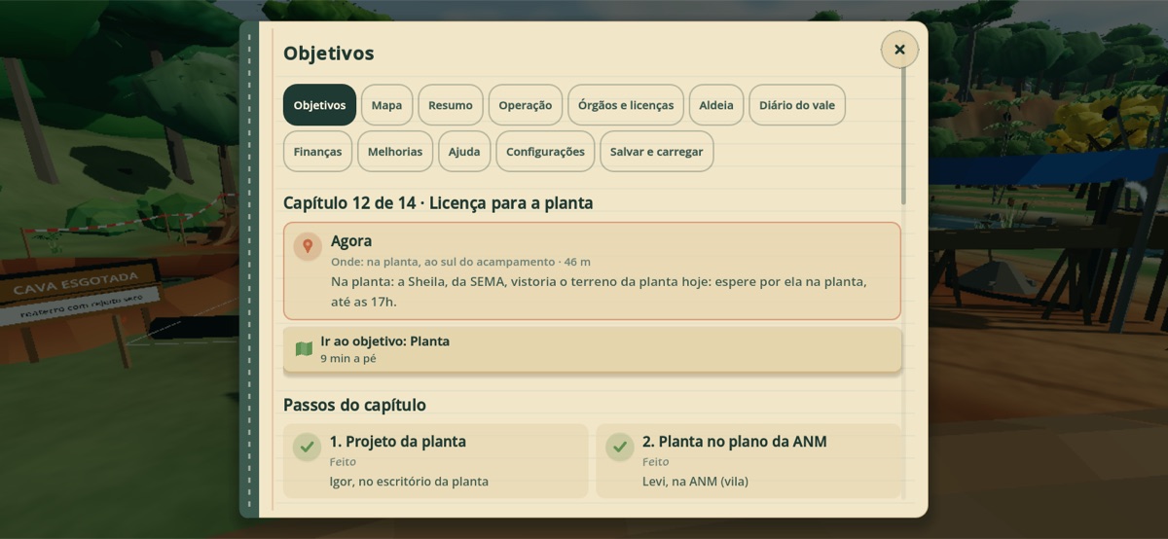
Task: Open the Configurações tab
Action: click(545, 152)
